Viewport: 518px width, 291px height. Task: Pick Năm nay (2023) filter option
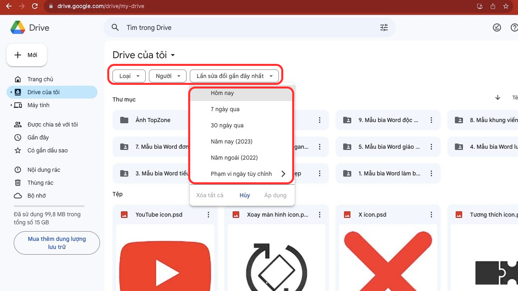231,141
